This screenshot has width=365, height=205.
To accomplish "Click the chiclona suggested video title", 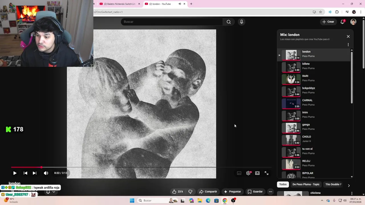I will pyautogui.click(x=315, y=193).
